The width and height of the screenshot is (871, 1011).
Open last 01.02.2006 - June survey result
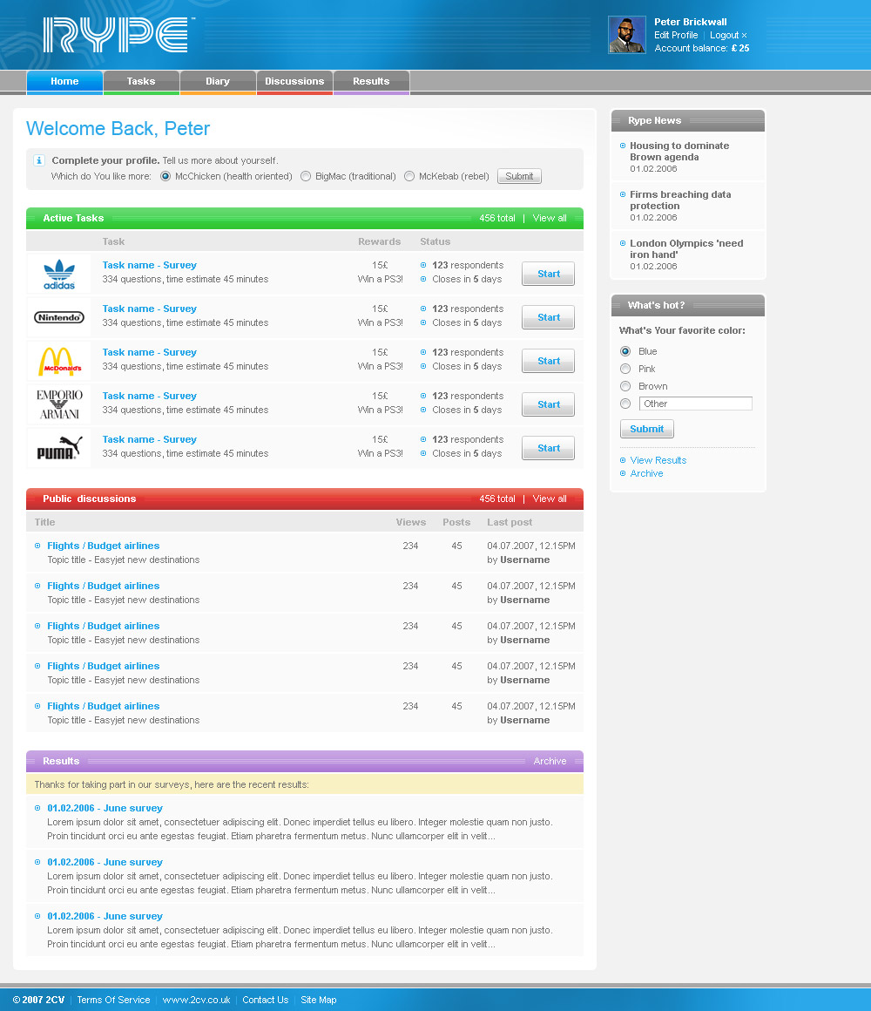click(x=105, y=917)
